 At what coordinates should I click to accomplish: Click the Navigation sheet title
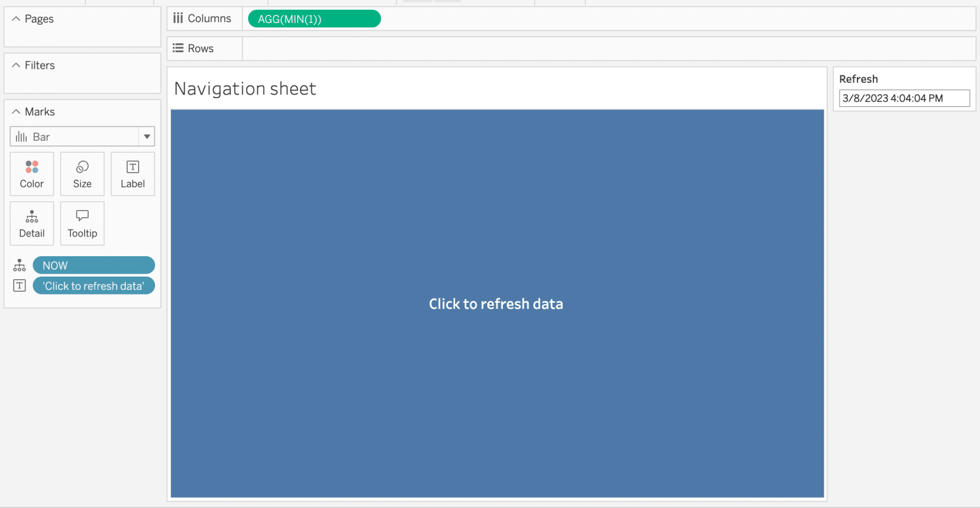point(245,89)
